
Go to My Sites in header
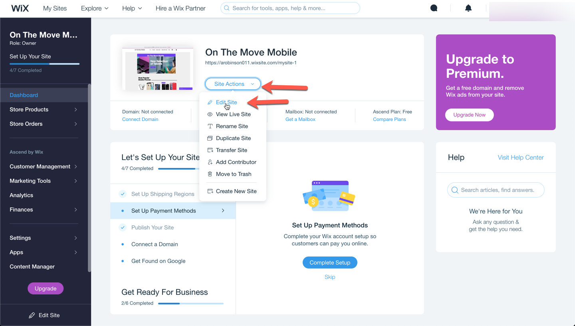[55, 8]
